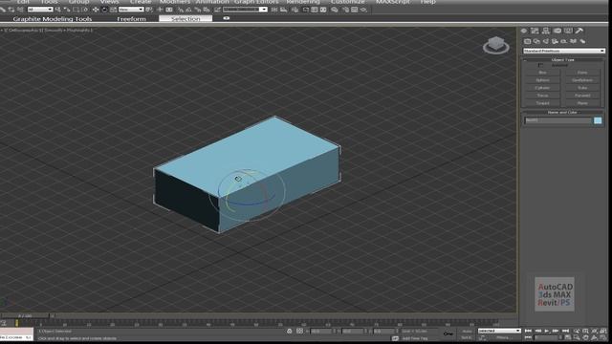Click the Previous Frame button
The image size is (612, 344).
tap(538, 331)
